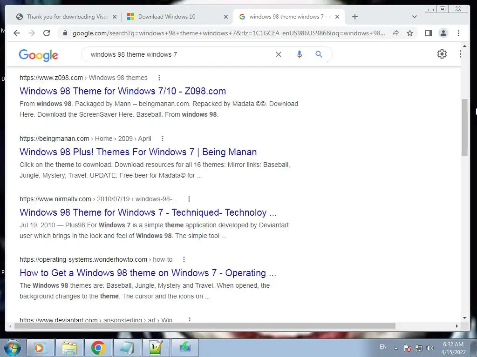
Task: Open the Chrome side panel
Action: point(429,33)
